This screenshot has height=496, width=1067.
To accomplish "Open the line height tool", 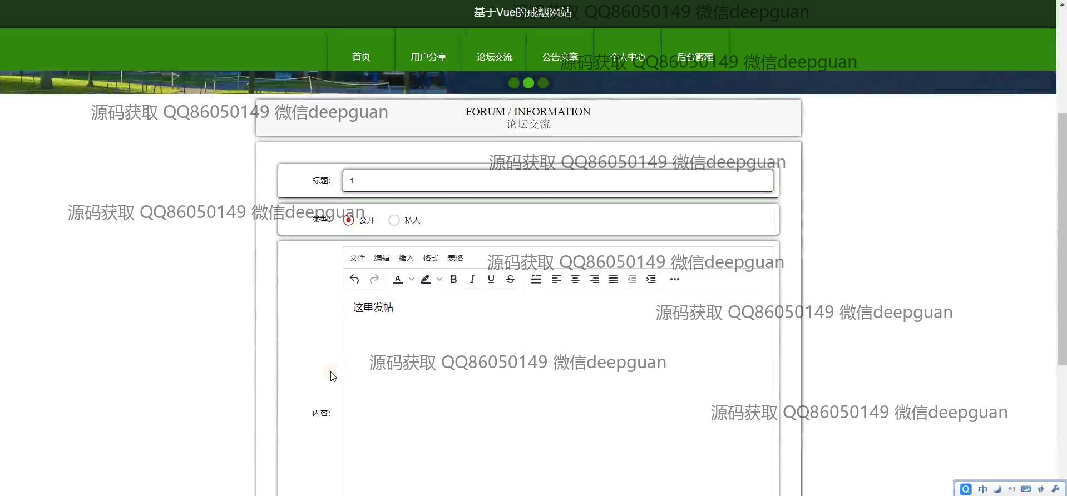I will pyautogui.click(x=536, y=279).
